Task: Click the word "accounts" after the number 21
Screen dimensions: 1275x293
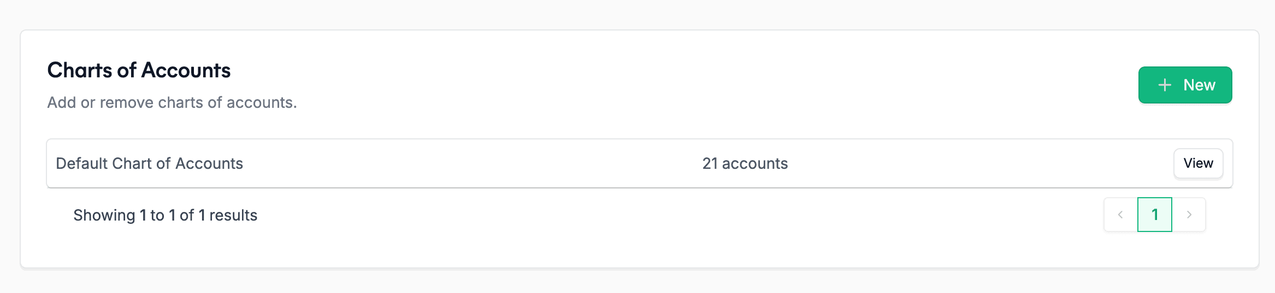Action: (x=755, y=163)
